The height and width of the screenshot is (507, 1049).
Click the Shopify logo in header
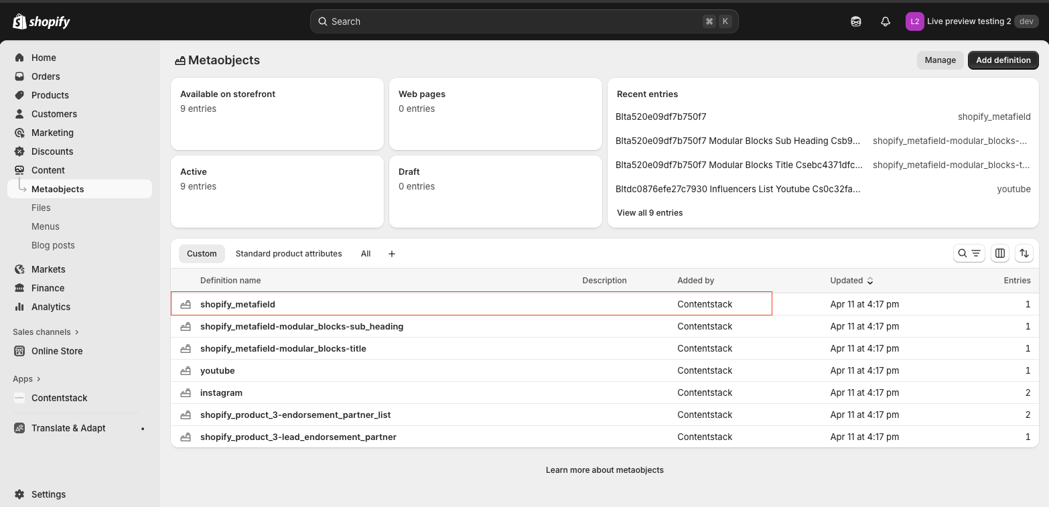(x=42, y=21)
